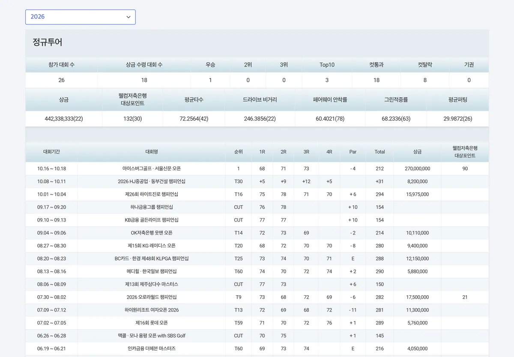Click the 드라이브 비거리 stat header

point(260,99)
